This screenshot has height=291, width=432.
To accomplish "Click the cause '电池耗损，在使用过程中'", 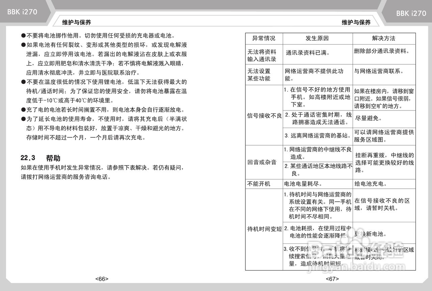I will click(x=318, y=232).
